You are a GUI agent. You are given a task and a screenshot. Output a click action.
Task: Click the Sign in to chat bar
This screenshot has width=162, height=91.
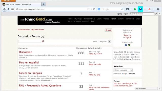146,89
